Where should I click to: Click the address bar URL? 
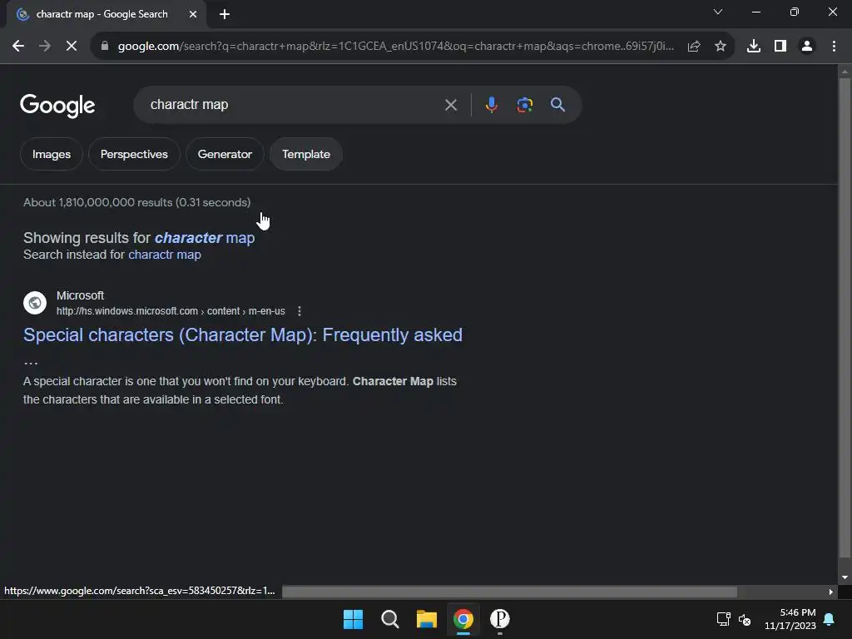point(395,47)
